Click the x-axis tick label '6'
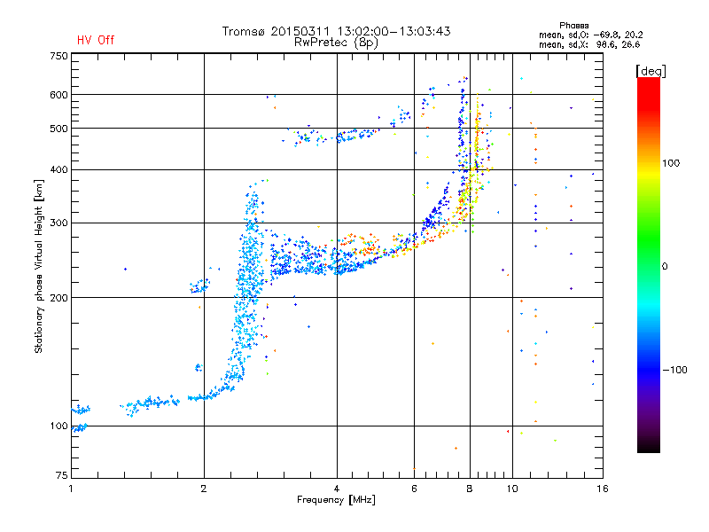 pos(414,489)
